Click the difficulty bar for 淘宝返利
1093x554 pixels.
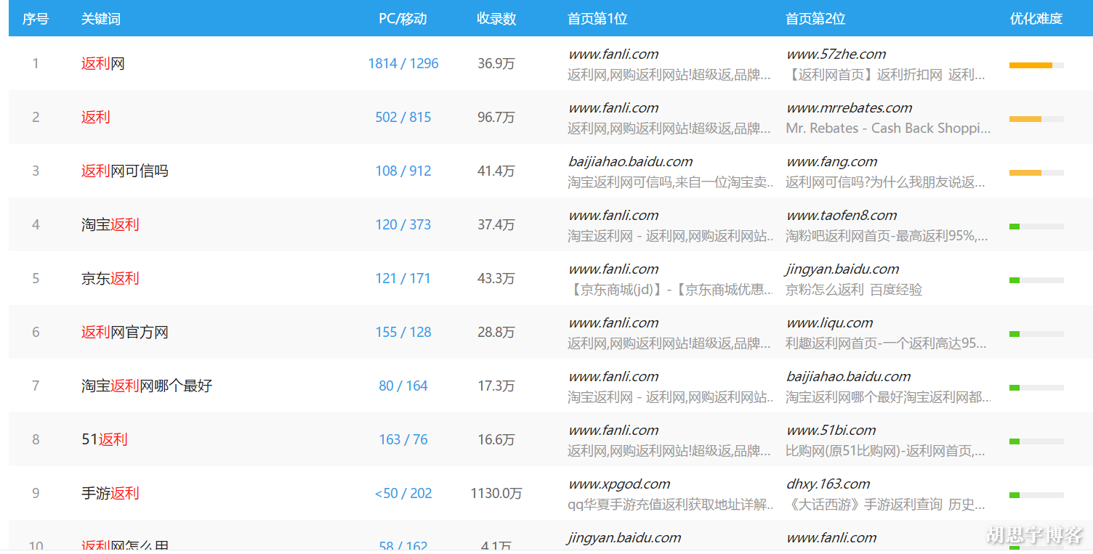(1036, 227)
